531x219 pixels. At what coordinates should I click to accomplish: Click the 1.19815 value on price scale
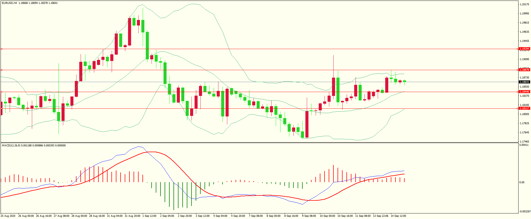[x=525, y=23]
